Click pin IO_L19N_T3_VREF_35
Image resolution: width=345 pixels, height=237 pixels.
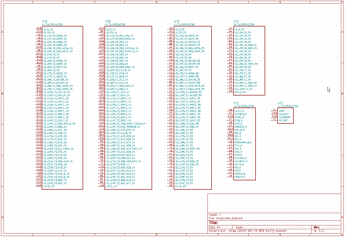(187, 149)
